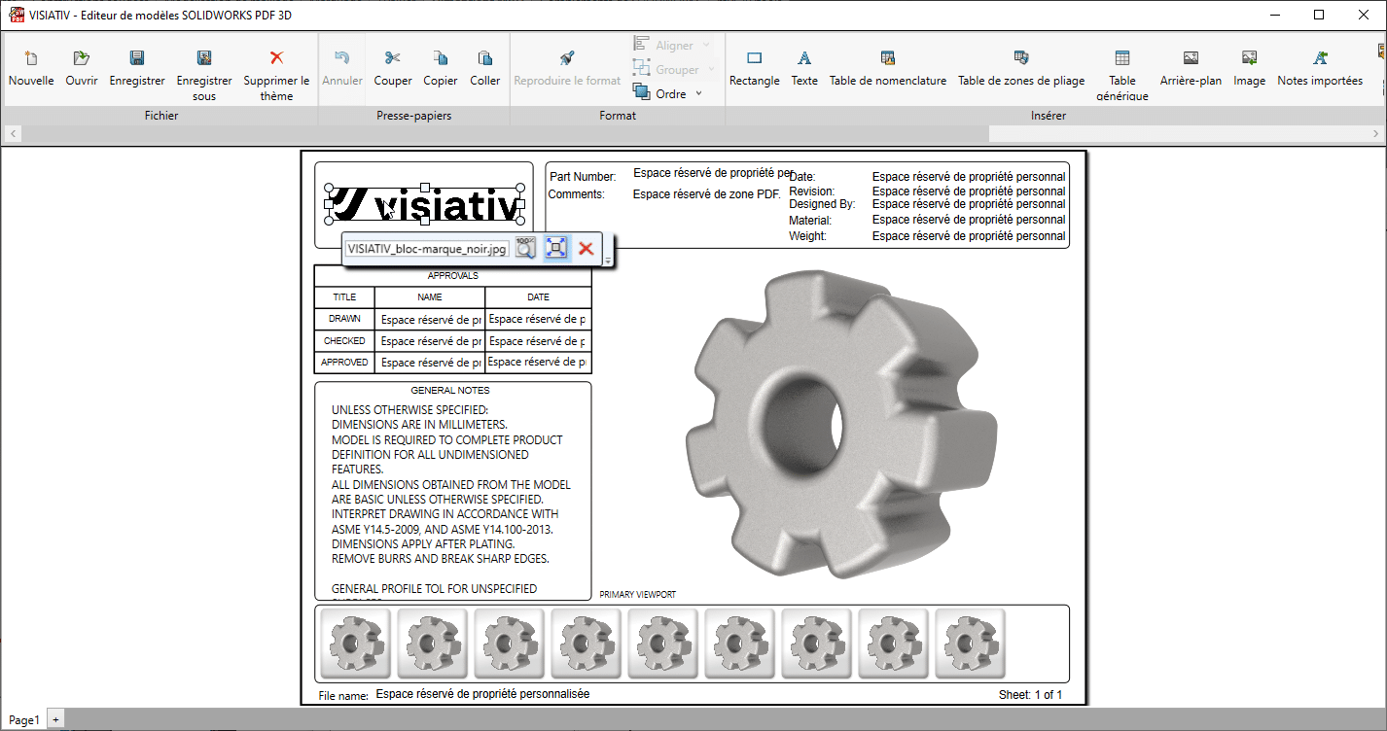Delete the image with red X
The height and width of the screenshot is (731, 1387).
click(586, 249)
